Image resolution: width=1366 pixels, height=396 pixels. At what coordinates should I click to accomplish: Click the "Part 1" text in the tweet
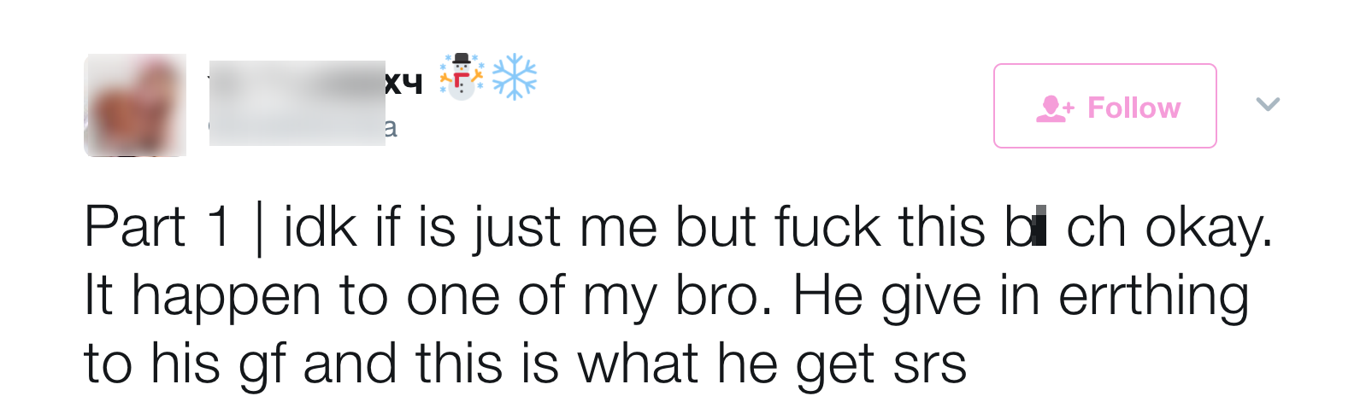click(x=157, y=227)
